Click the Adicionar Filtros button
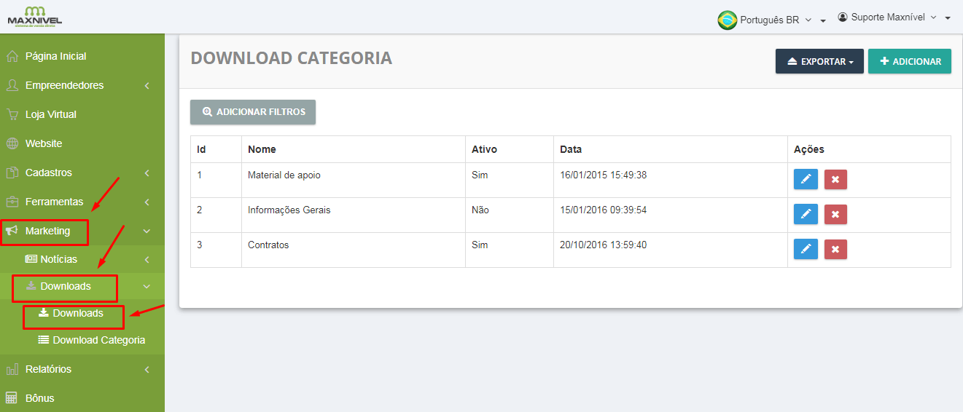Screen dimensions: 963x412 pos(253,112)
